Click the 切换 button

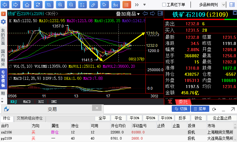pos(181,109)
